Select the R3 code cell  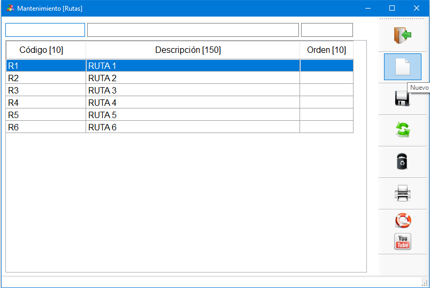click(x=46, y=90)
